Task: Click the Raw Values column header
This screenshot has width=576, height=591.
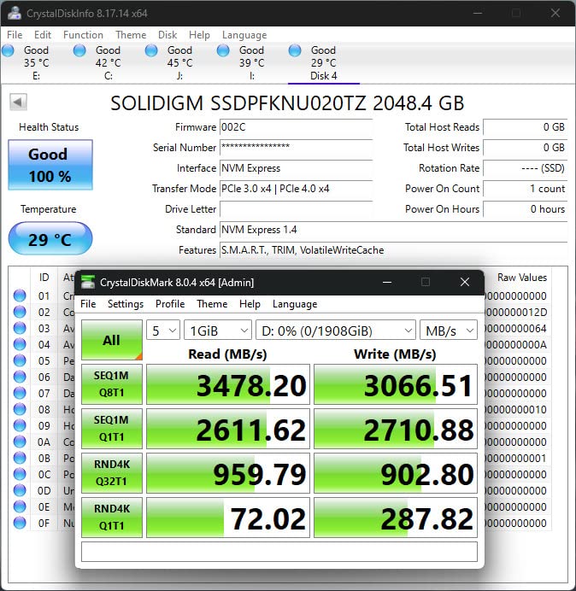Action: point(521,278)
